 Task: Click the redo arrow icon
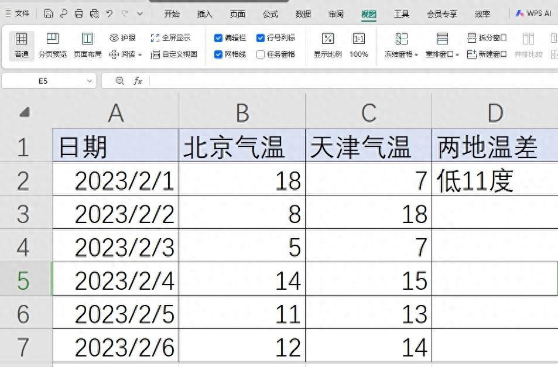(x=125, y=14)
